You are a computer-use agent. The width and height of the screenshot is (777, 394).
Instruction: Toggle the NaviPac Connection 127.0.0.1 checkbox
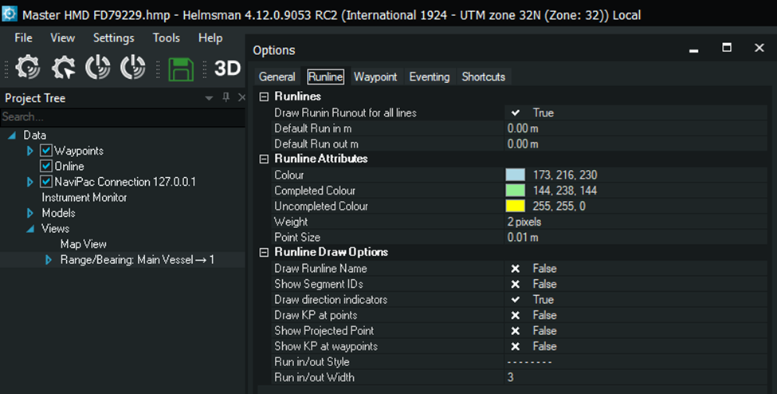[46, 182]
